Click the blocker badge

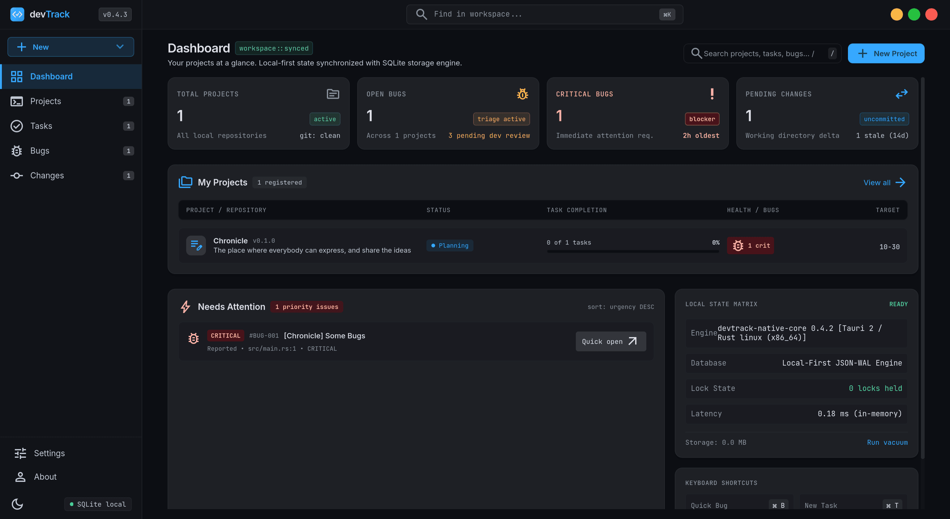coord(702,119)
